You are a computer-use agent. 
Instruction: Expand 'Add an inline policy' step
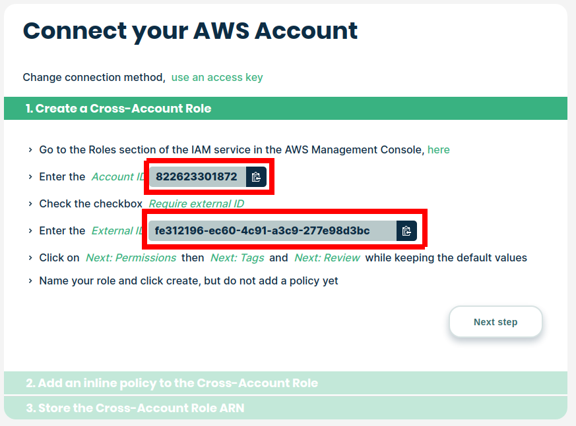pos(172,383)
